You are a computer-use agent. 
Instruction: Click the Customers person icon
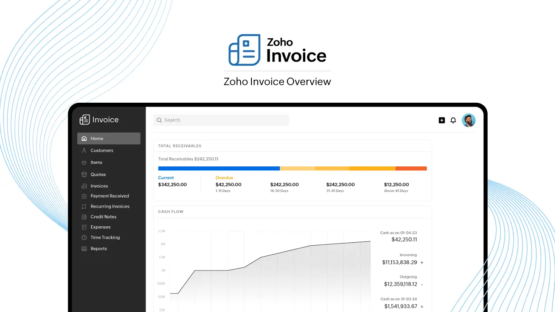[x=84, y=150]
